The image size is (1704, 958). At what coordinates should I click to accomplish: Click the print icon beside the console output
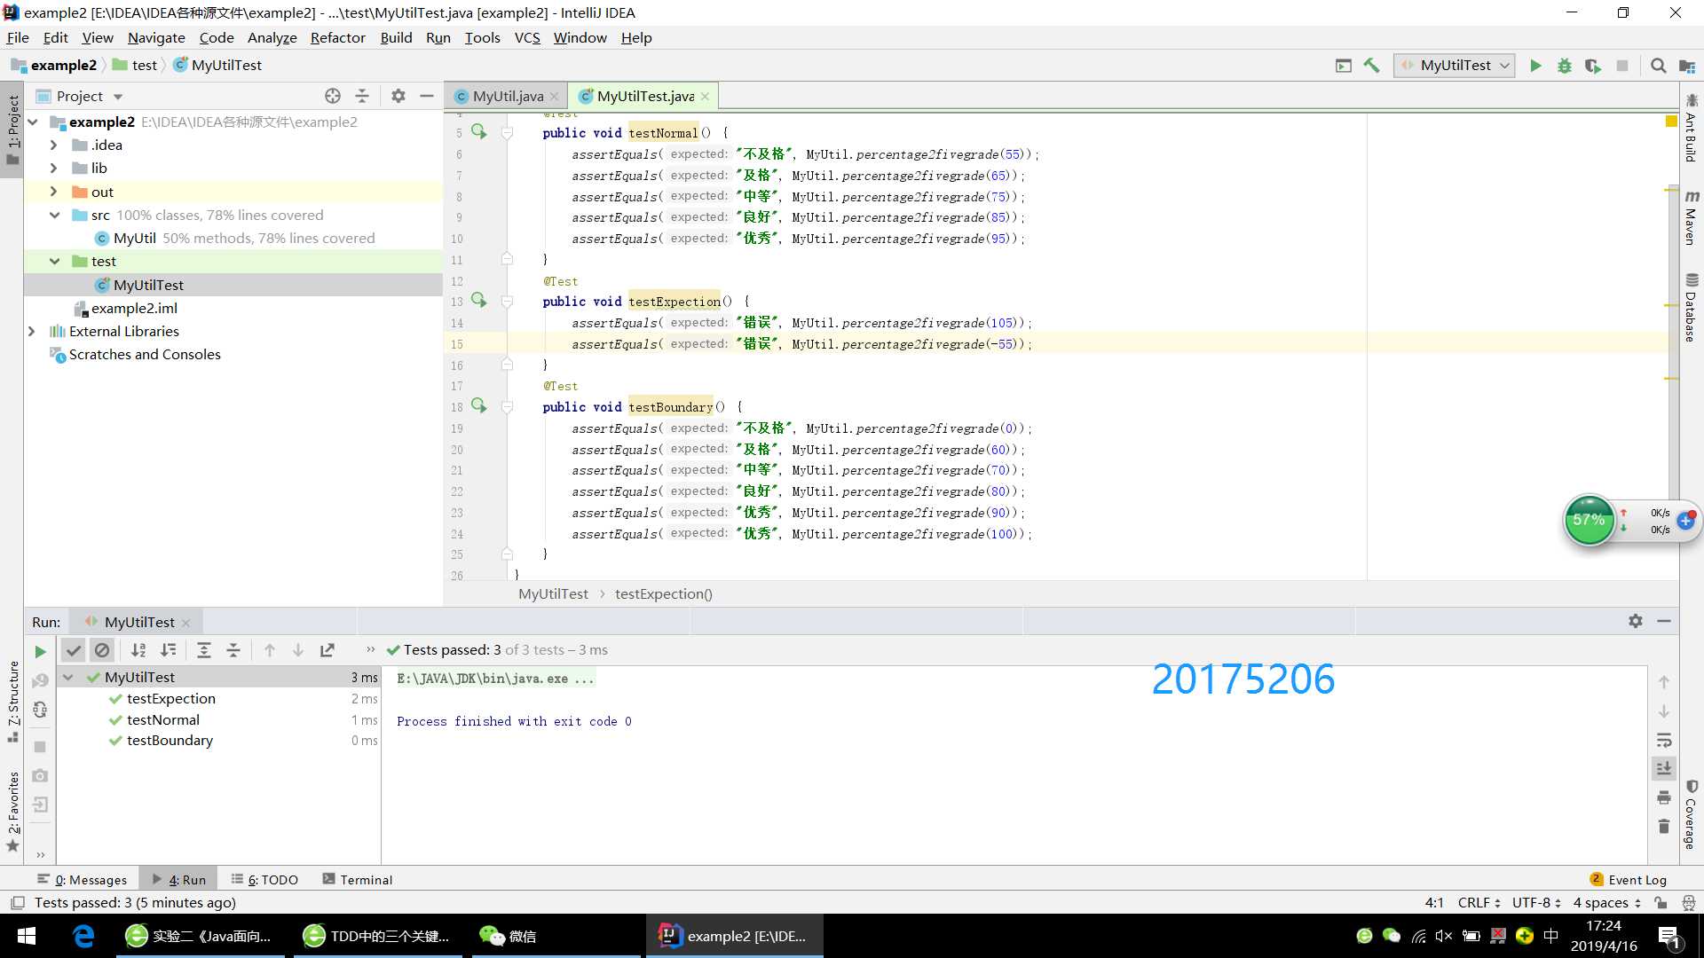pyautogui.click(x=1664, y=797)
